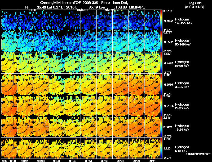The width and height of the screenshot is (212, 162).
Task: Click the '0.5737' colorbar maximum value
Action: (x=168, y=11)
